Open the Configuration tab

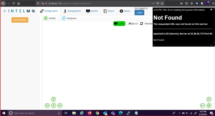[x=49, y=11]
